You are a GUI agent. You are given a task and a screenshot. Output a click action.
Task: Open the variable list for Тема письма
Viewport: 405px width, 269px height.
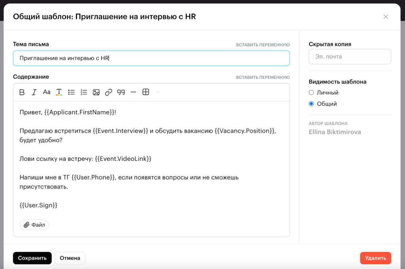tap(263, 45)
